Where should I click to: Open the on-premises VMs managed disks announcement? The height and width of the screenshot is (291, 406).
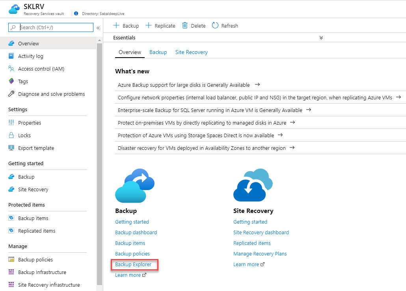point(207,123)
